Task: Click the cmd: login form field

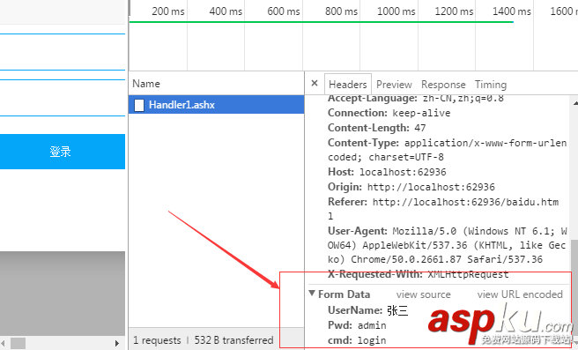Action: click(x=357, y=340)
